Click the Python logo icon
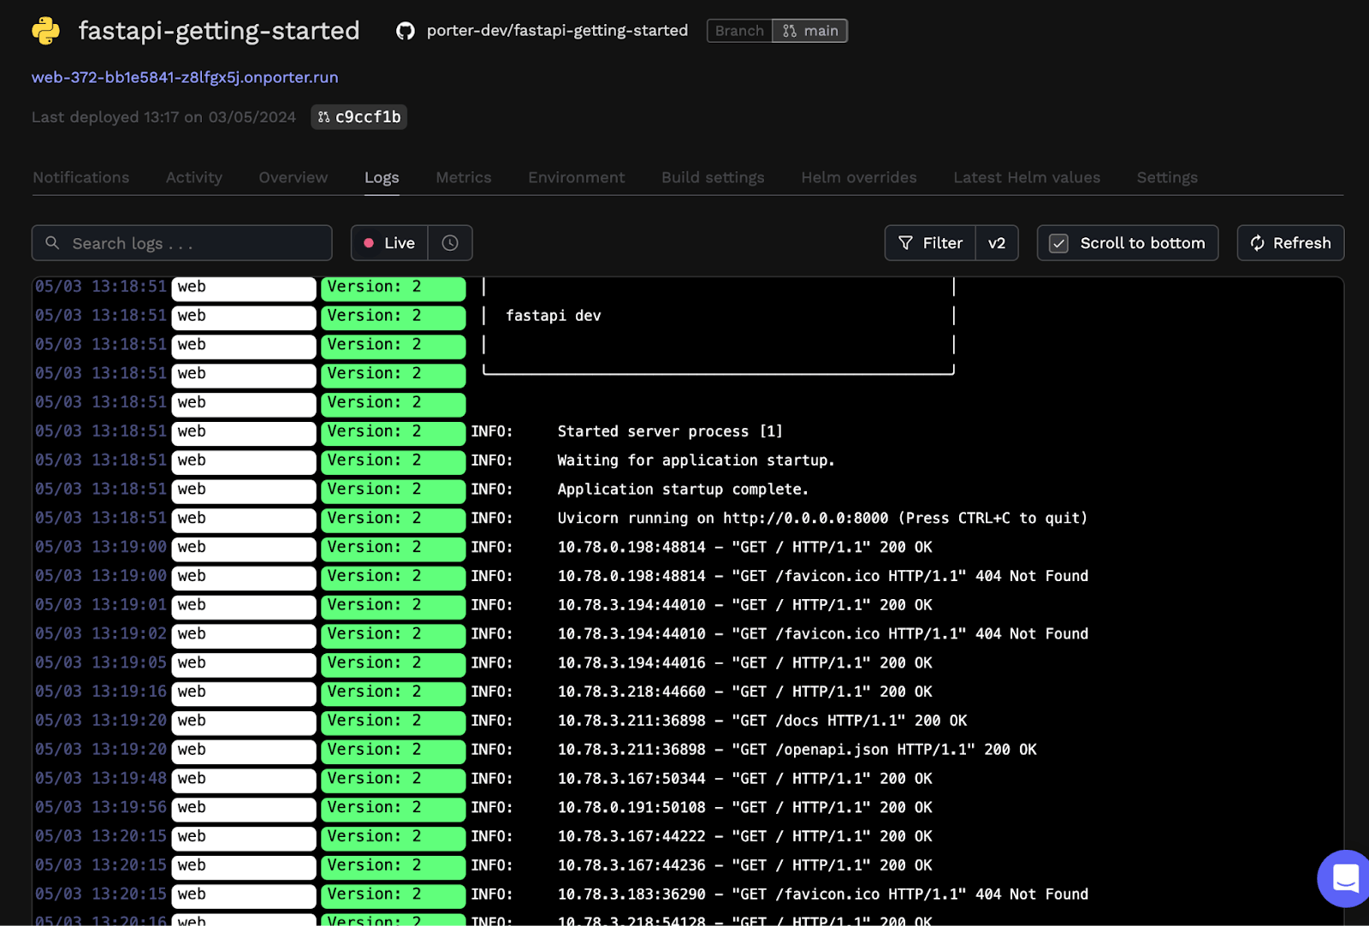This screenshot has width=1369, height=926. 46,31
